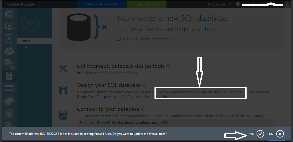293x142 pixels.
Task: Select the SQL Databases DB icon
Action: pyautogui.click(x=9, y=76)
